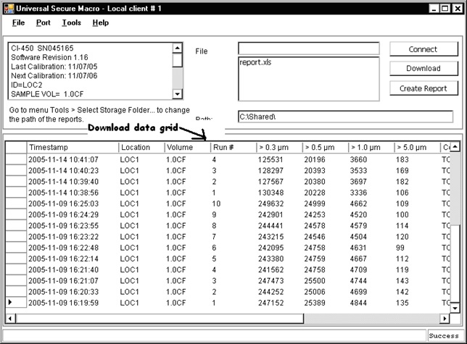Click the > 0.3 µm column header

pos(279,148)
